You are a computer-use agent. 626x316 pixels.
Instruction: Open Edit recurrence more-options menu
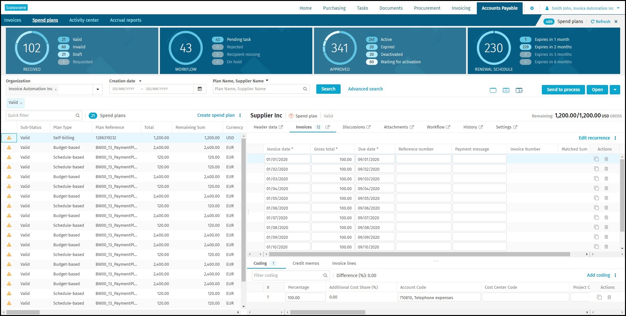click(x=615, y=138)
